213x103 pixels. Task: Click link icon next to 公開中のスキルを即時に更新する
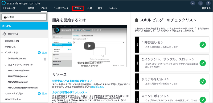click(x=91, y=81)
